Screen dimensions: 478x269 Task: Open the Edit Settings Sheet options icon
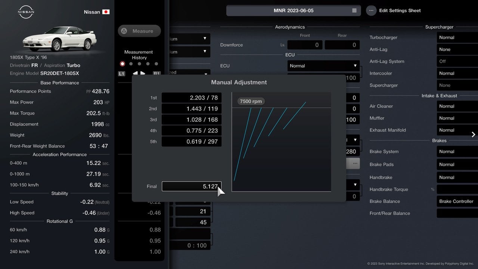click(x=371, y=10)
